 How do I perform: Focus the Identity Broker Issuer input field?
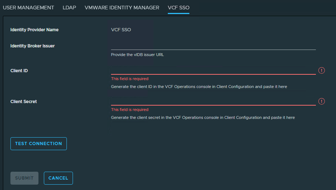click(213, 46)
